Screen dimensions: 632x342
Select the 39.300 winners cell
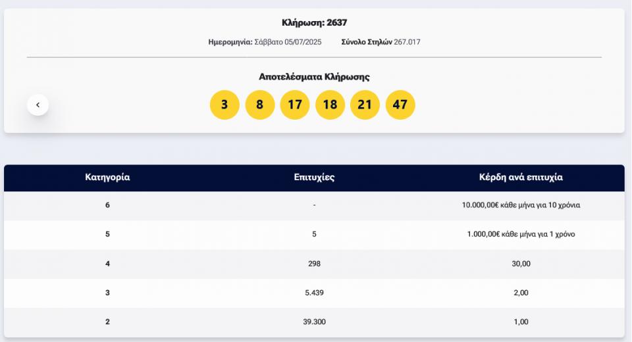pyautogui.click(x=315, y=322)
